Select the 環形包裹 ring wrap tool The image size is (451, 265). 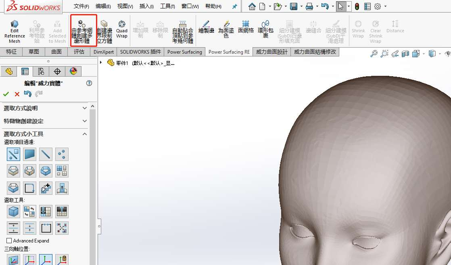[265, 30]
